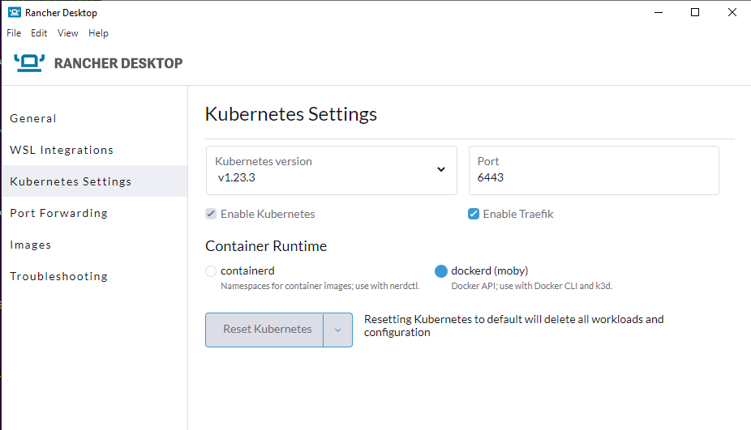Open WSL Integrations page
Viewport: 751px width, 430px height.
pos(95,150)
